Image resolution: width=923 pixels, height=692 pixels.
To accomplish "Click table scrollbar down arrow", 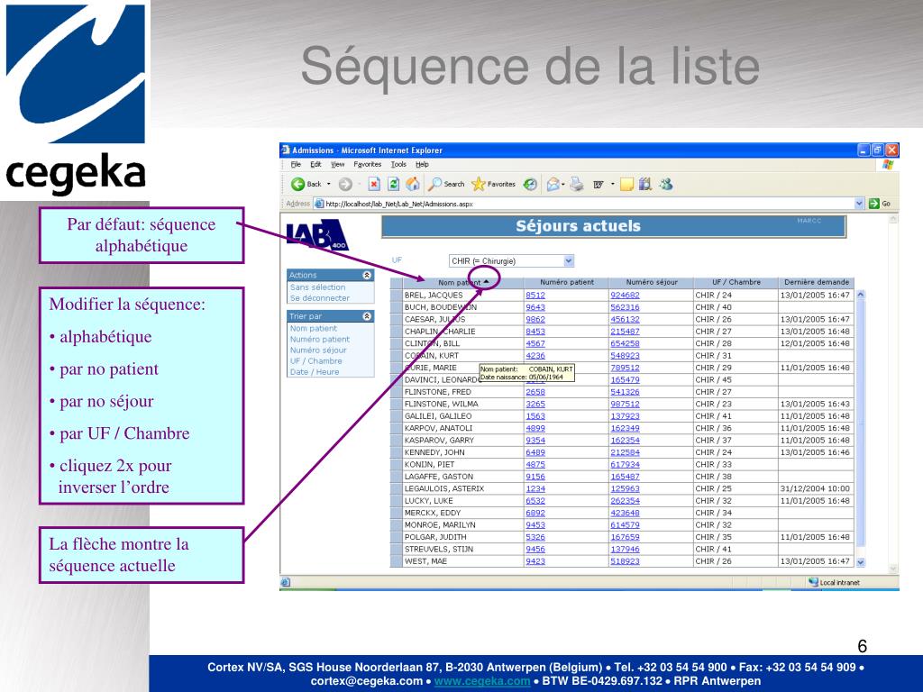I will [x=861, y=562].
